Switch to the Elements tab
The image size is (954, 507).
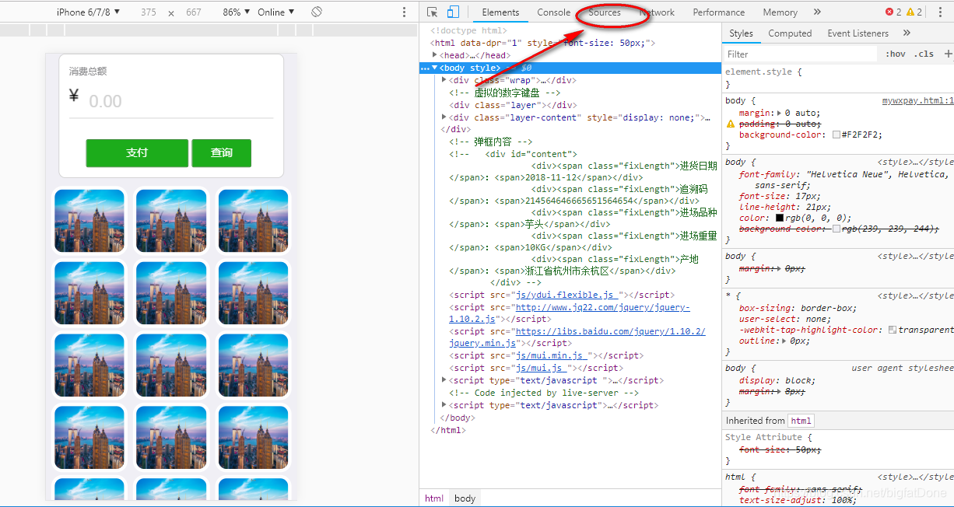(500, 12)
